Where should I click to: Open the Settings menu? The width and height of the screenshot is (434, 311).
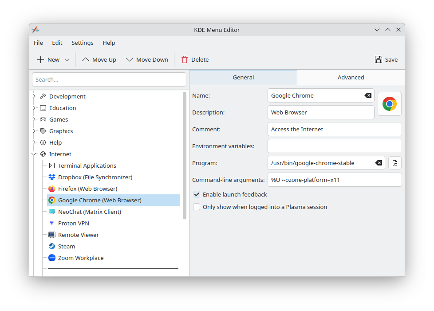point(83,43)
